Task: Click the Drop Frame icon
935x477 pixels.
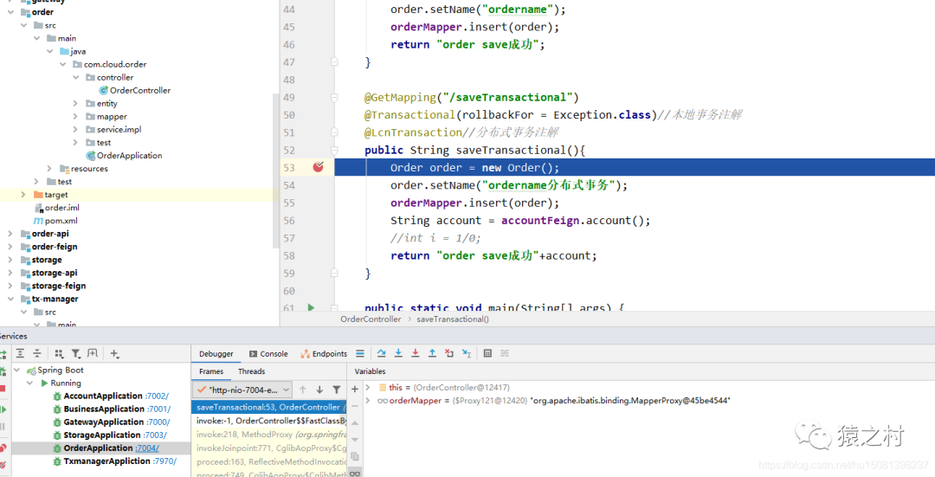Action: pos(449,353)
